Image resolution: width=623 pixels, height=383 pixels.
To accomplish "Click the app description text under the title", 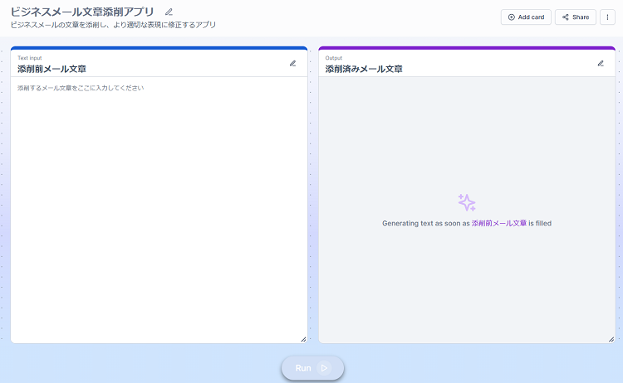I will [113, 25].
